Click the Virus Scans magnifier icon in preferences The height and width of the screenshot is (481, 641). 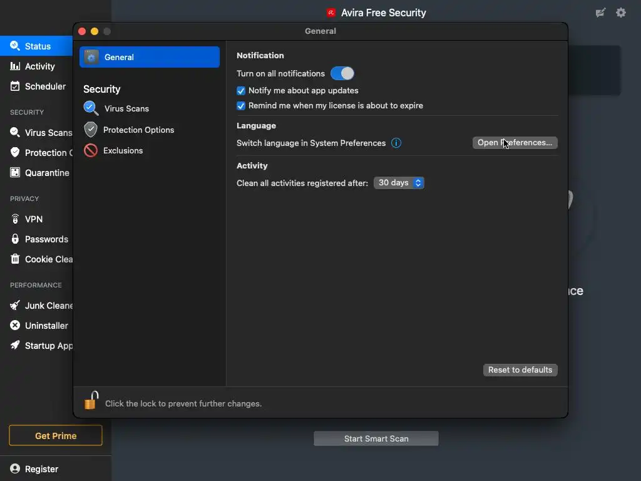coord(91,108)
